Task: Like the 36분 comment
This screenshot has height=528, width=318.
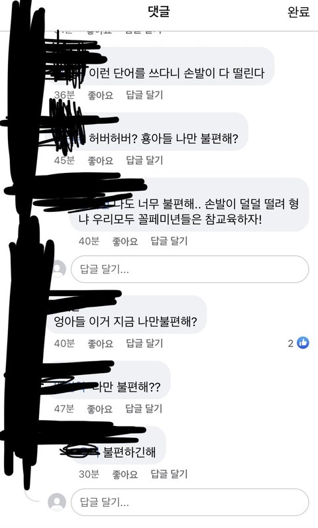Action: tap(101, 95)
